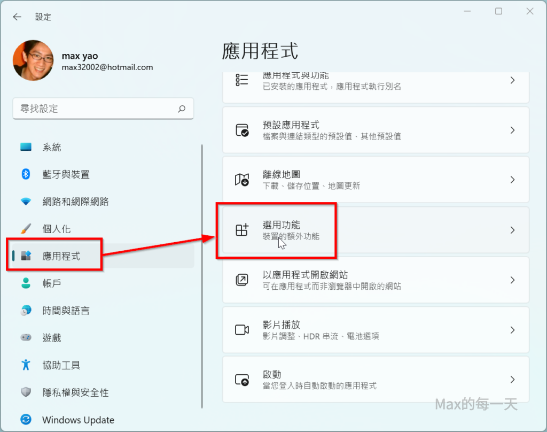Select the Wi-Fi icon for 網路和網際網路

(x=26, y=202)
